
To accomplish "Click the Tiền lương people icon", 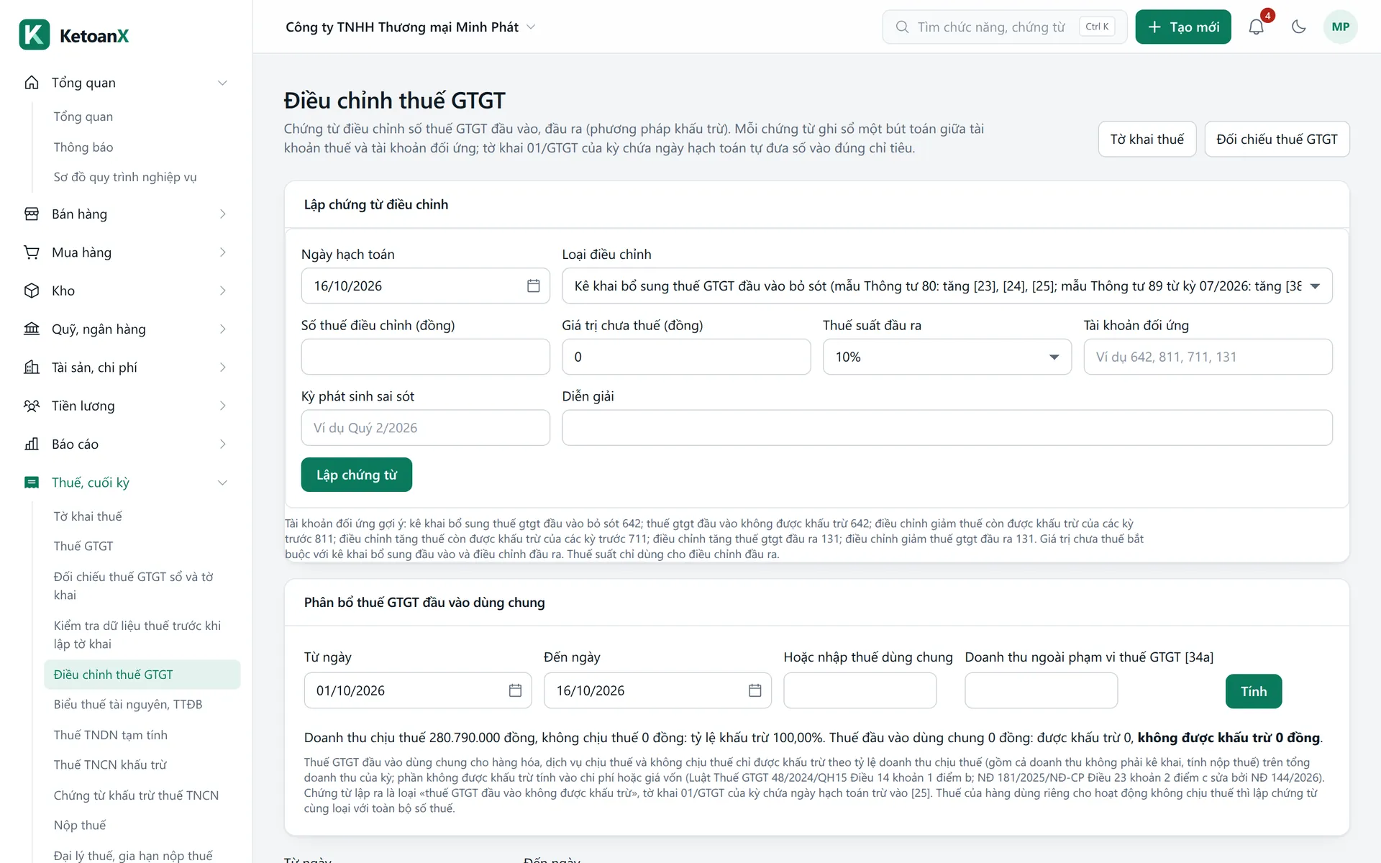I will 32,406.
